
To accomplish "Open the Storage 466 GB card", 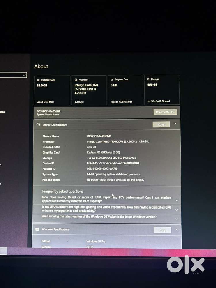I will tap(162, 90).
